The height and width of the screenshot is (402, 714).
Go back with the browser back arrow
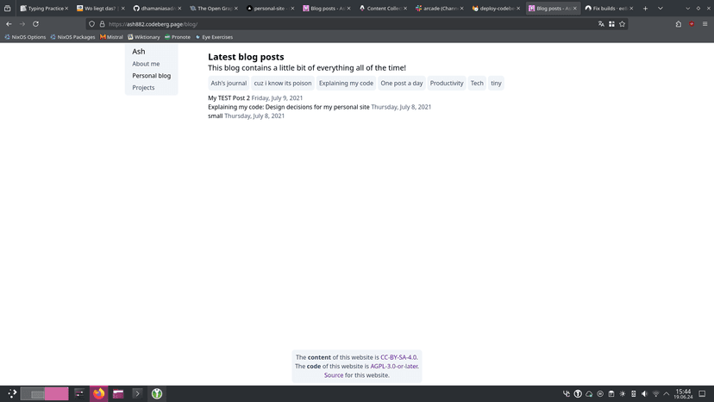(x=9, y=24)
